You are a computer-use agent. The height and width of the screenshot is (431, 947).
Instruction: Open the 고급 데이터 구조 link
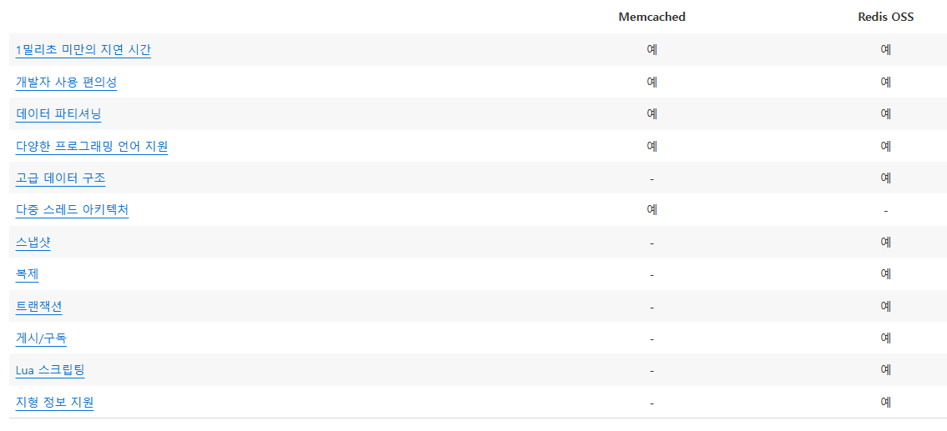pyautogui.click(x=61, y=178)
